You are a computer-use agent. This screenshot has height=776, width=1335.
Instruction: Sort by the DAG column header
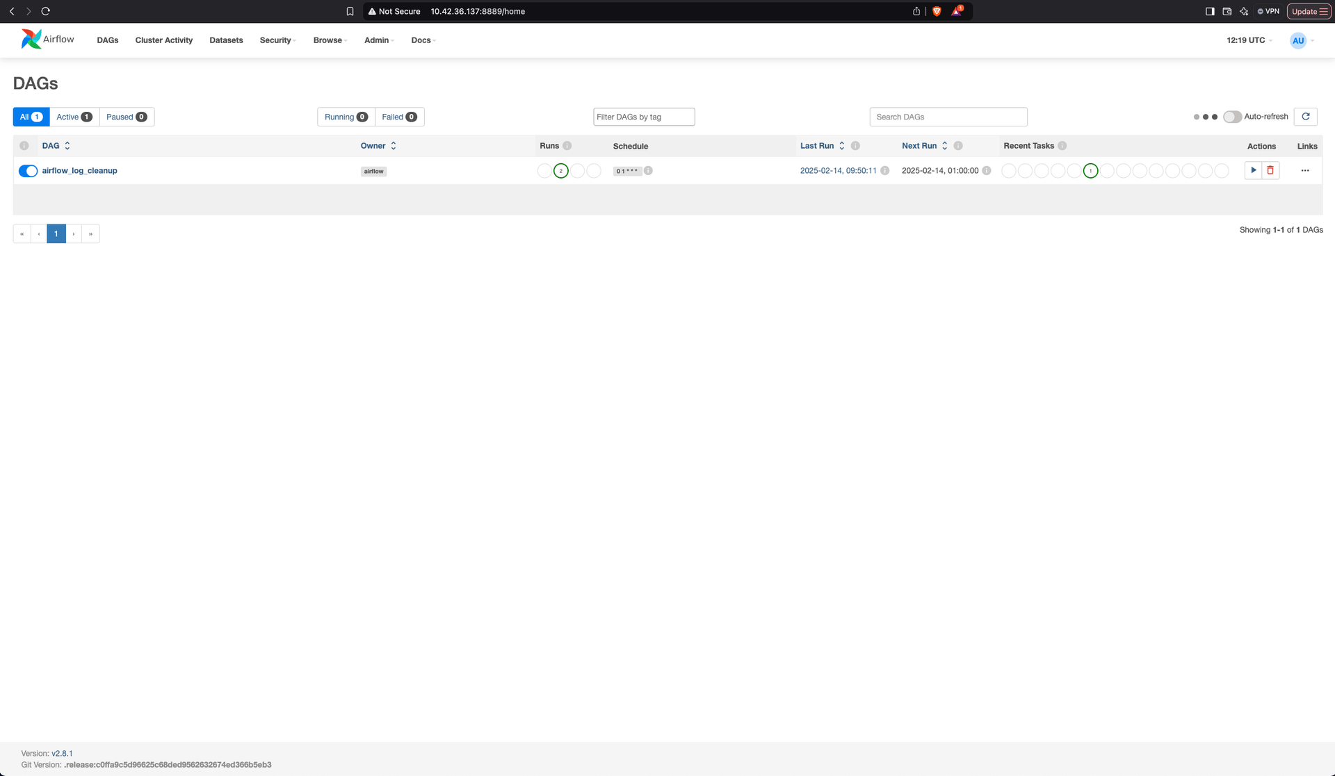click(56, 146)
